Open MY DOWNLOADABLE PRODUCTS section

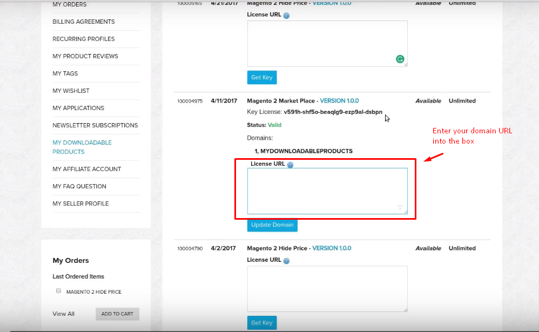(x=82, y=147)
